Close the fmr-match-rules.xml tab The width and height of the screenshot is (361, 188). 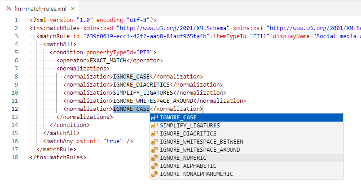coord(73,9)
